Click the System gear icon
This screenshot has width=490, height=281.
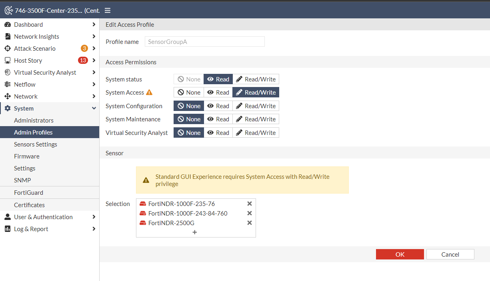(x=7, y=108)
